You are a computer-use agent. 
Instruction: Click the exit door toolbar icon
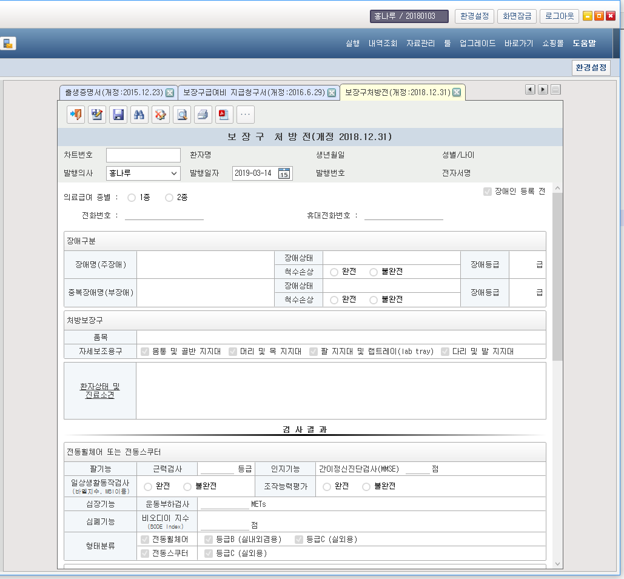click(76, 115)
